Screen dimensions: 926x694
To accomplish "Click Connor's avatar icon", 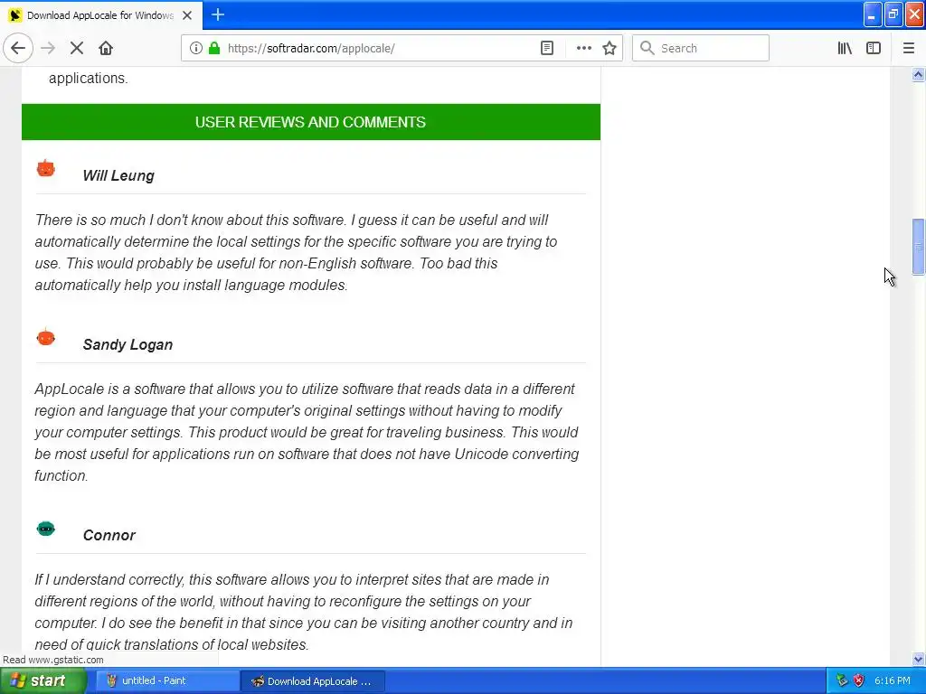I will 45,528.
